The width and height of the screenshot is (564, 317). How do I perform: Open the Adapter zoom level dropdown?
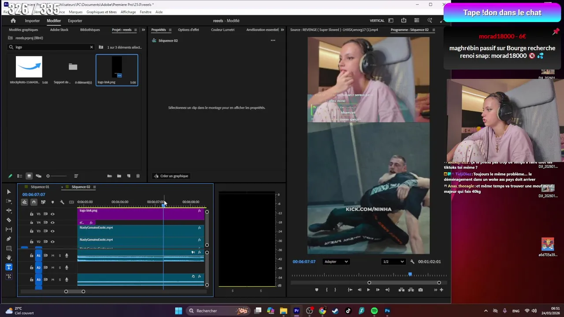click(x=336, y=262)
